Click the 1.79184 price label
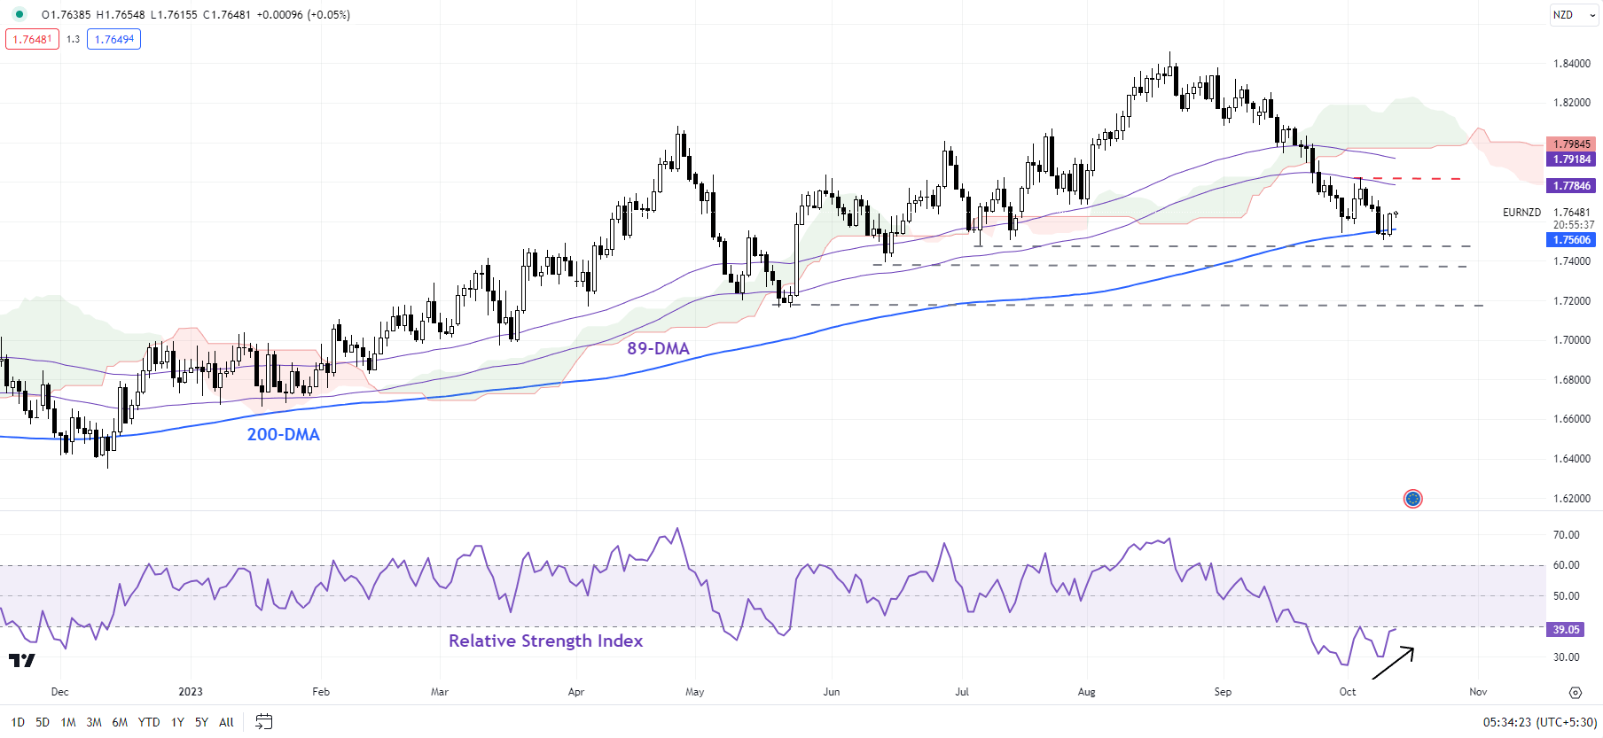 coord(1571,159)
